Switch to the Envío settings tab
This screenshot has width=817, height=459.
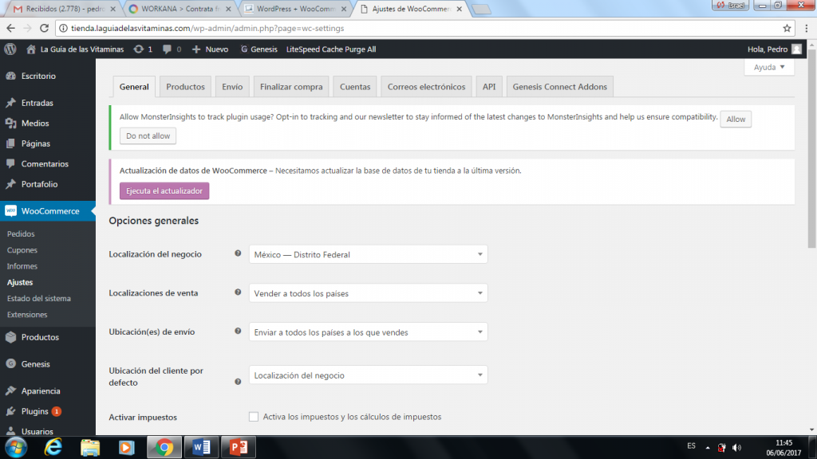(x=232, y=87)
